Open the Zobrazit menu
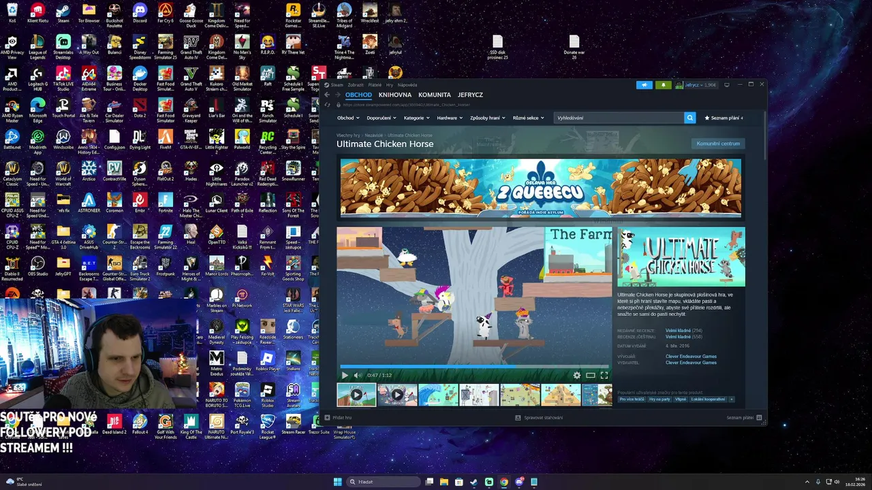This screenshot has width=872, height=490. (x=356, y=85)
